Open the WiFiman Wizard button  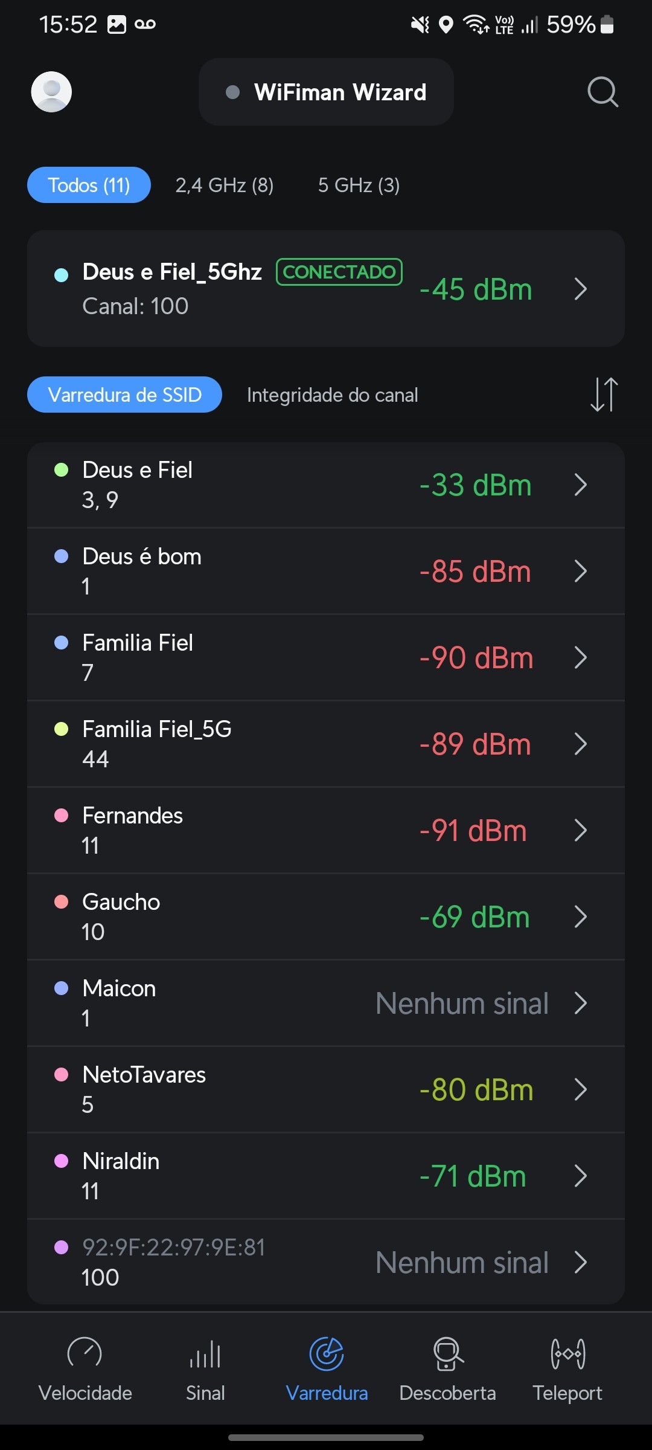pyautogui.click(x=326, y=92)
